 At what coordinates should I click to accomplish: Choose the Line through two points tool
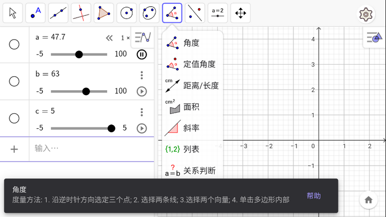(x=58, y=13)
